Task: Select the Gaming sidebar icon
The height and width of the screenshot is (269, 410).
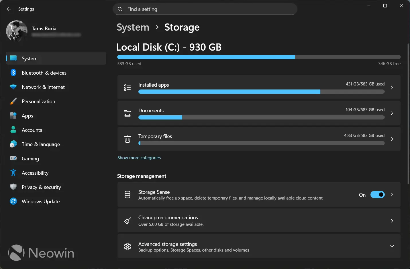Action: pyautogui.click(x=13, y=159)
